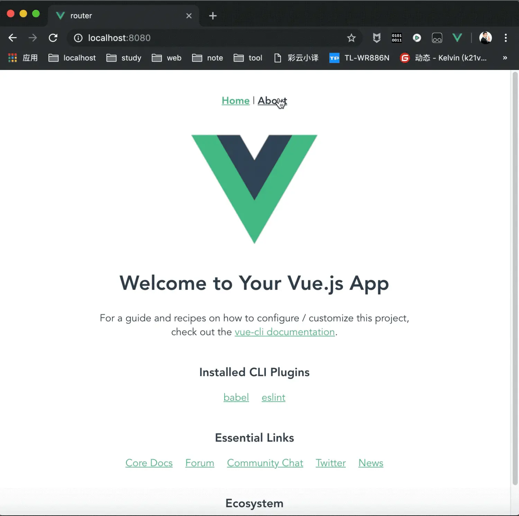Navigate to the About router link
The image size is (519, 516).
click(x=272, y=101)
